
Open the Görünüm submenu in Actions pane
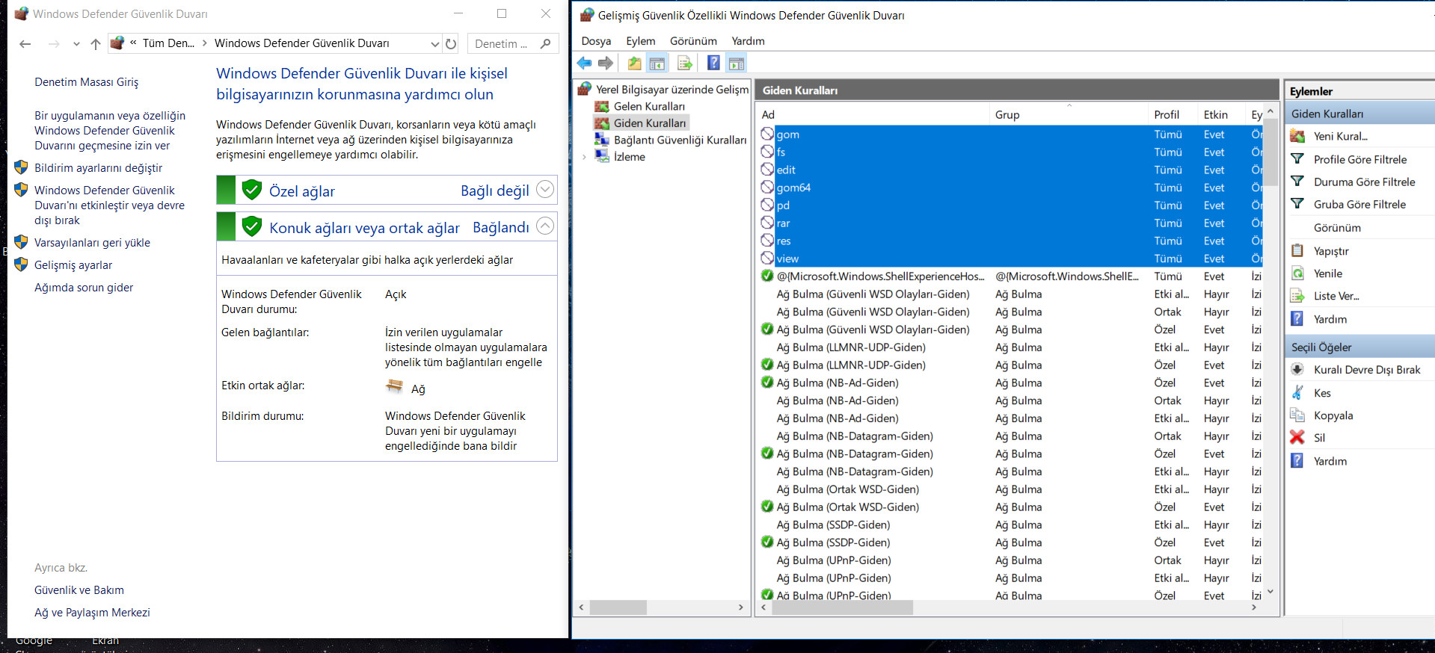coord(1337,228)
